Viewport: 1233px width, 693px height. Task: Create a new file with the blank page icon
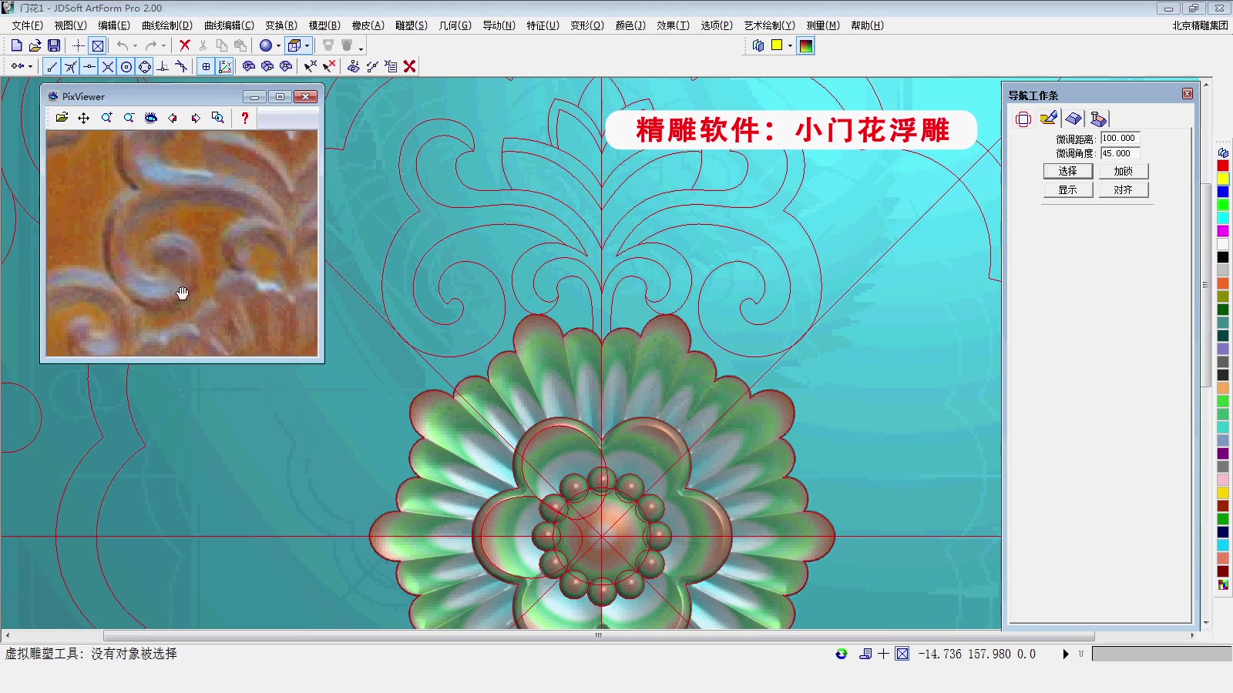(x=16, y=45)
